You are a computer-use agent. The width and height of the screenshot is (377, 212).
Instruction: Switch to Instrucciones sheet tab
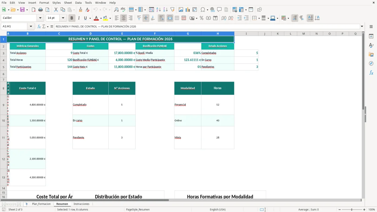coord(81,204)
